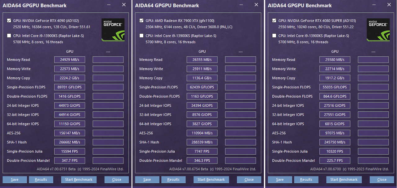The width and height of the screenshot is (397, 188).
Task: Minimize the RX 7900 XTX benchmark window
Action: [241, 5]
